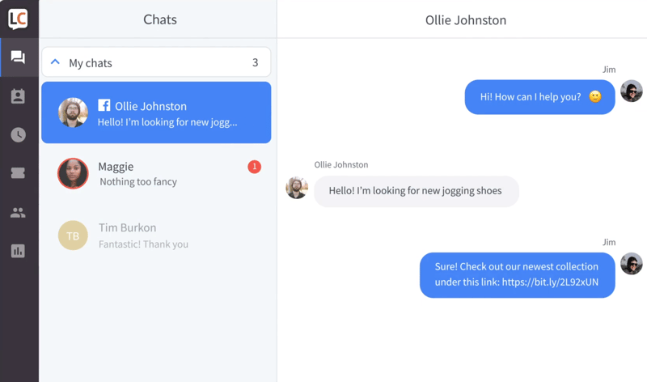This screenshot has height=382, width=647.
Task: Click the My chats count number
Action: (256, 62)
